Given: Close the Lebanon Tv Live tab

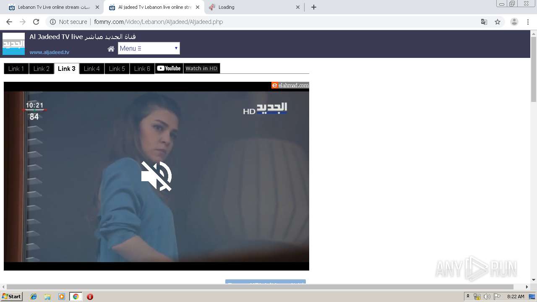Looking at the screenshot, I should 97,7.
